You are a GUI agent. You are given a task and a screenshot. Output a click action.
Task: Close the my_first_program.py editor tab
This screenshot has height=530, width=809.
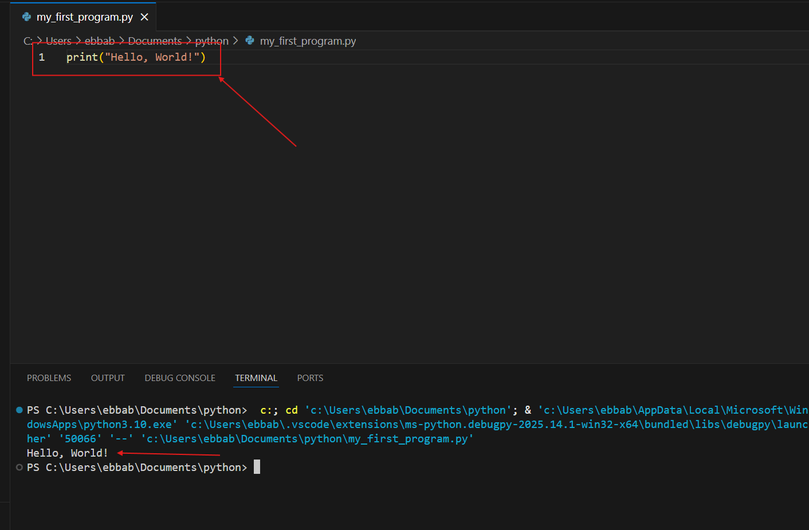point(144,17)
